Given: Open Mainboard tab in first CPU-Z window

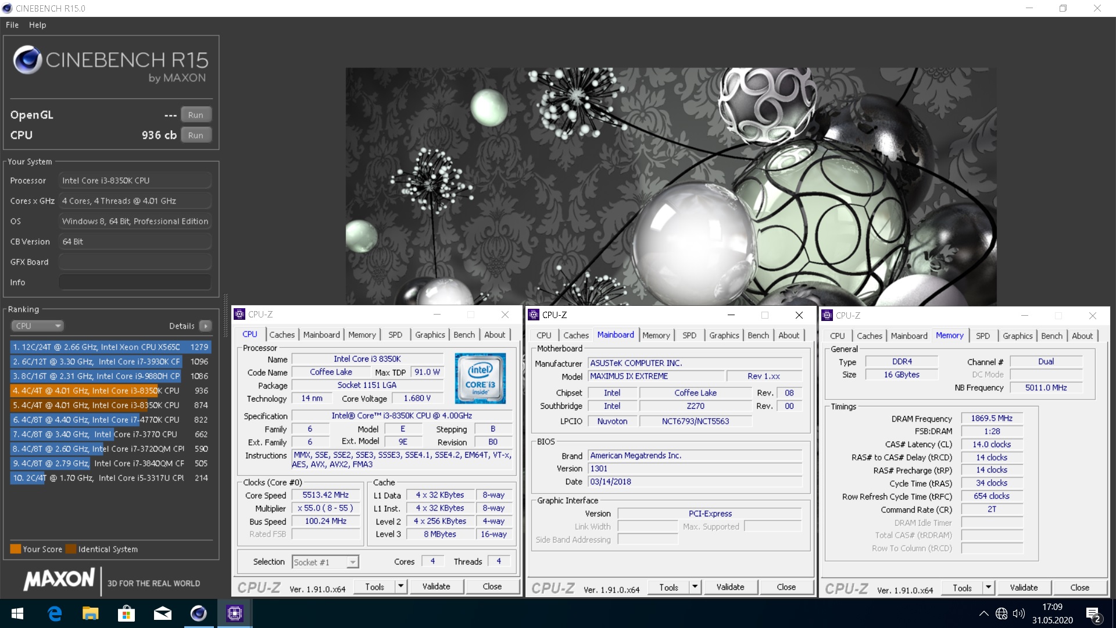Looking at the screenshot, I should (321, 335).
